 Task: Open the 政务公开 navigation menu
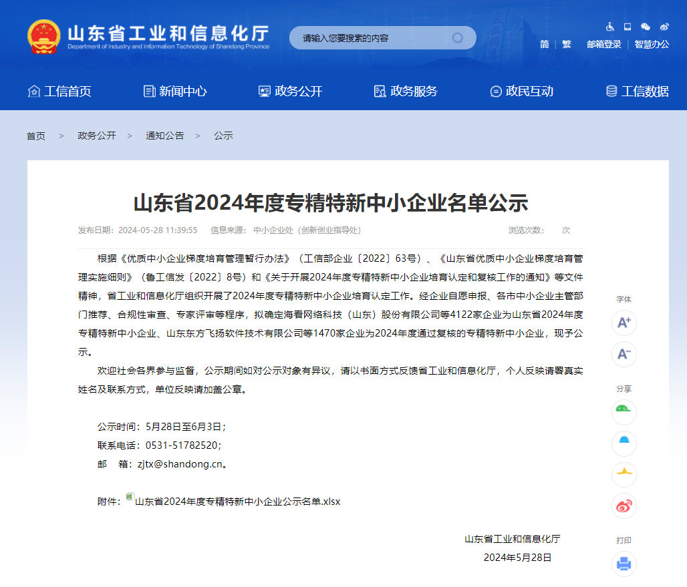[291, 91]
